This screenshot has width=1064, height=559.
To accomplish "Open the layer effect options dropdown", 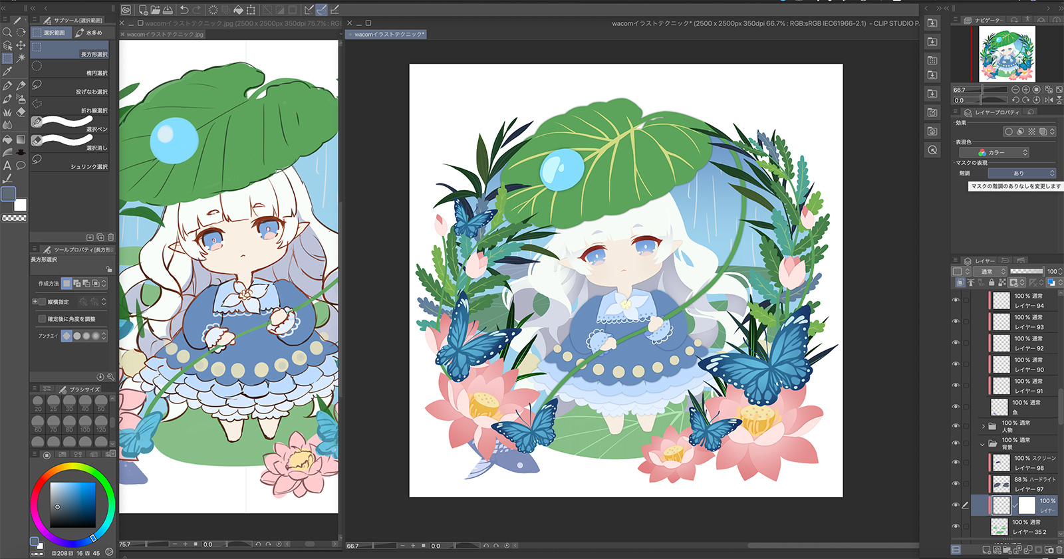I will [1053, 132].
